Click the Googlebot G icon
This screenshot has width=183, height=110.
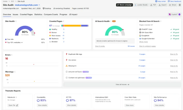[140, 36]
